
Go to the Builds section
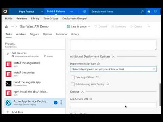9,18
